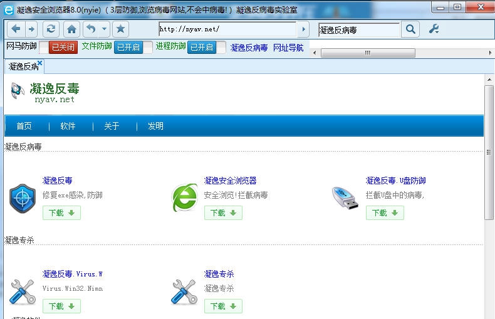Open 软件 in the blue nav bar
This screenshot has height=319, width=495.
68,126
